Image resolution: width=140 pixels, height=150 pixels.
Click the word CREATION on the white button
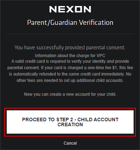click(x=70, y=124)
